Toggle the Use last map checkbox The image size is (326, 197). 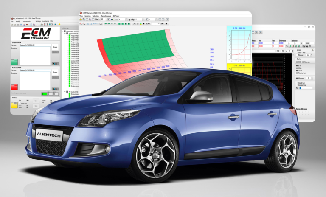(296, 85)
